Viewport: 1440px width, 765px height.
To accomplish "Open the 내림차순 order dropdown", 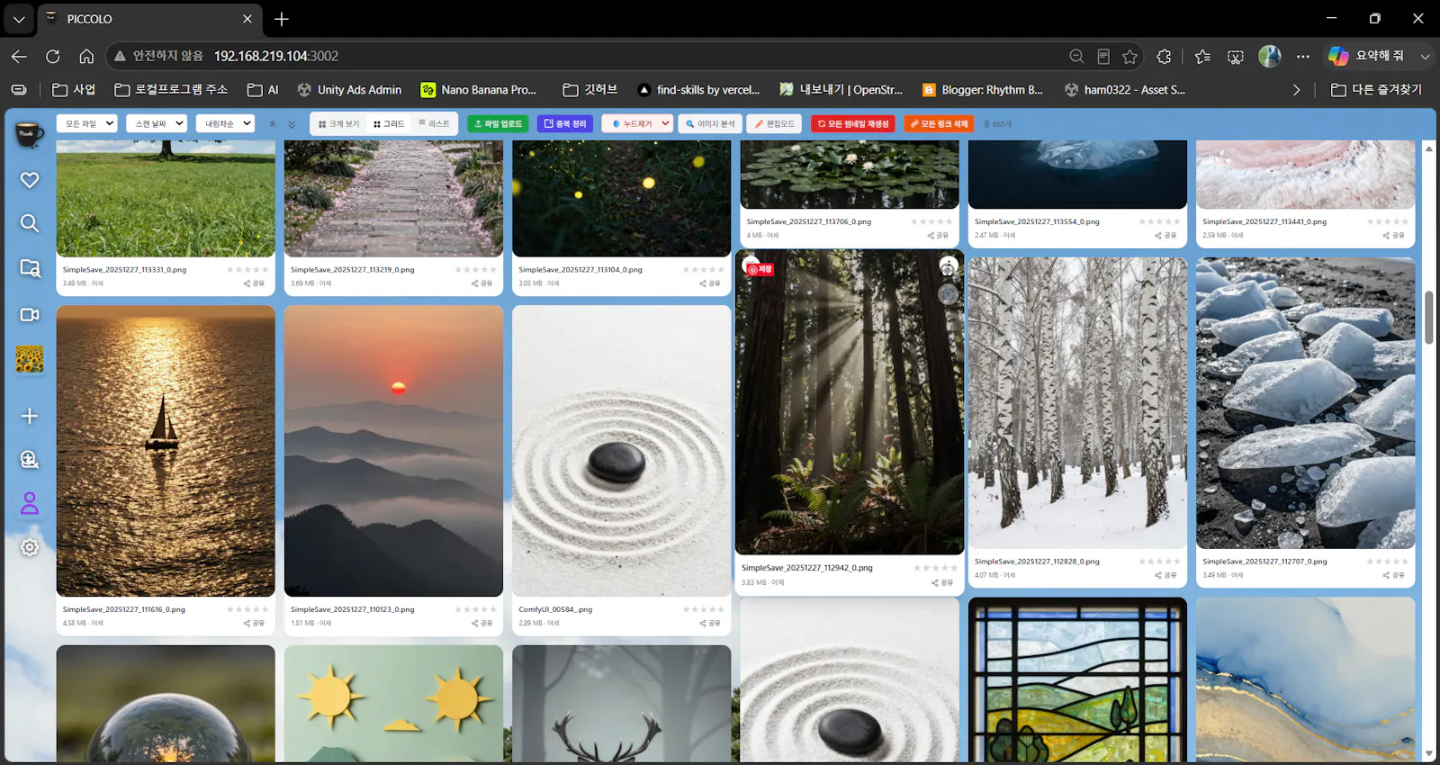I will coord(225,123).
